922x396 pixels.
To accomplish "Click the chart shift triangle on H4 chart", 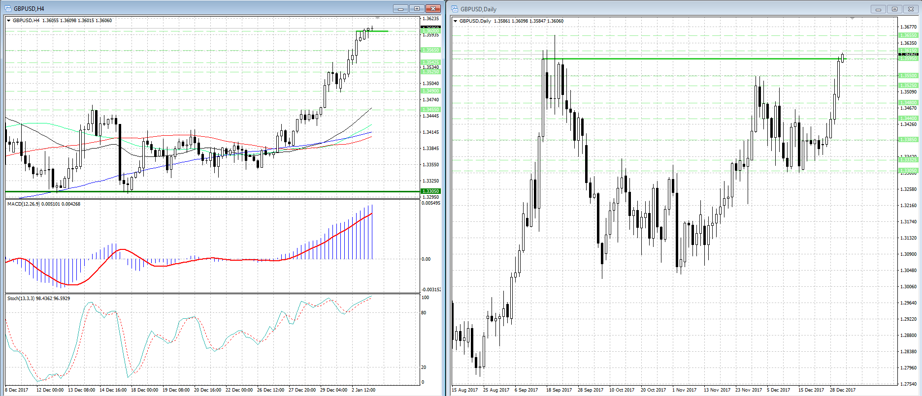I will tap(377, 18).
